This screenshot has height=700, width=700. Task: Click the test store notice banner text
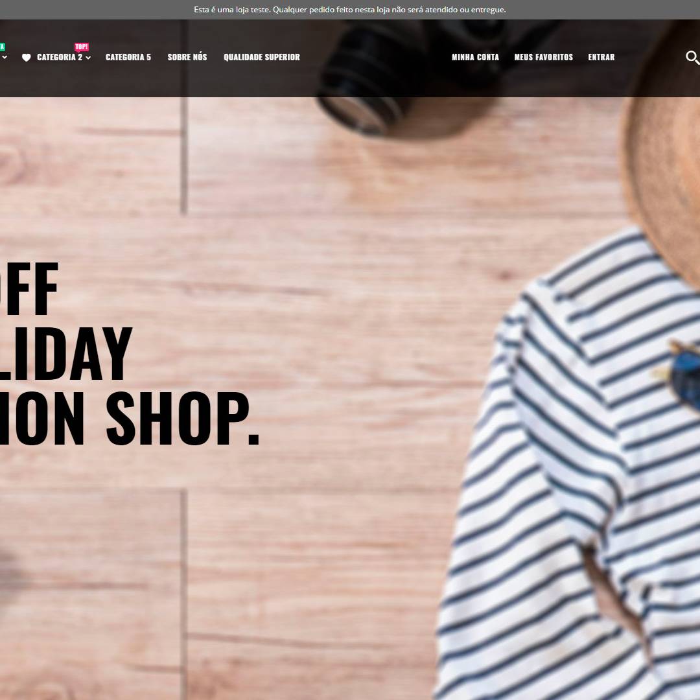pos(350,9)
